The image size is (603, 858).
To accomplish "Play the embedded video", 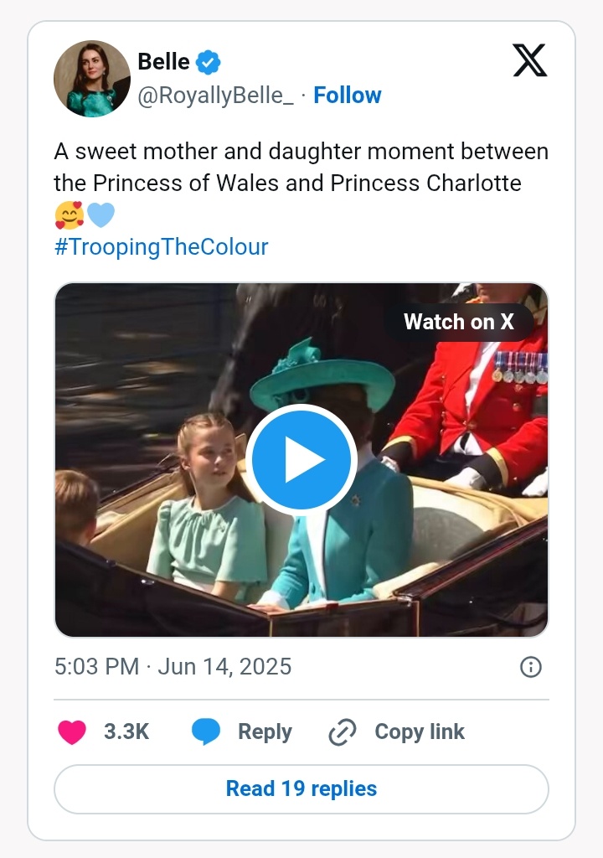I will 301,460.
